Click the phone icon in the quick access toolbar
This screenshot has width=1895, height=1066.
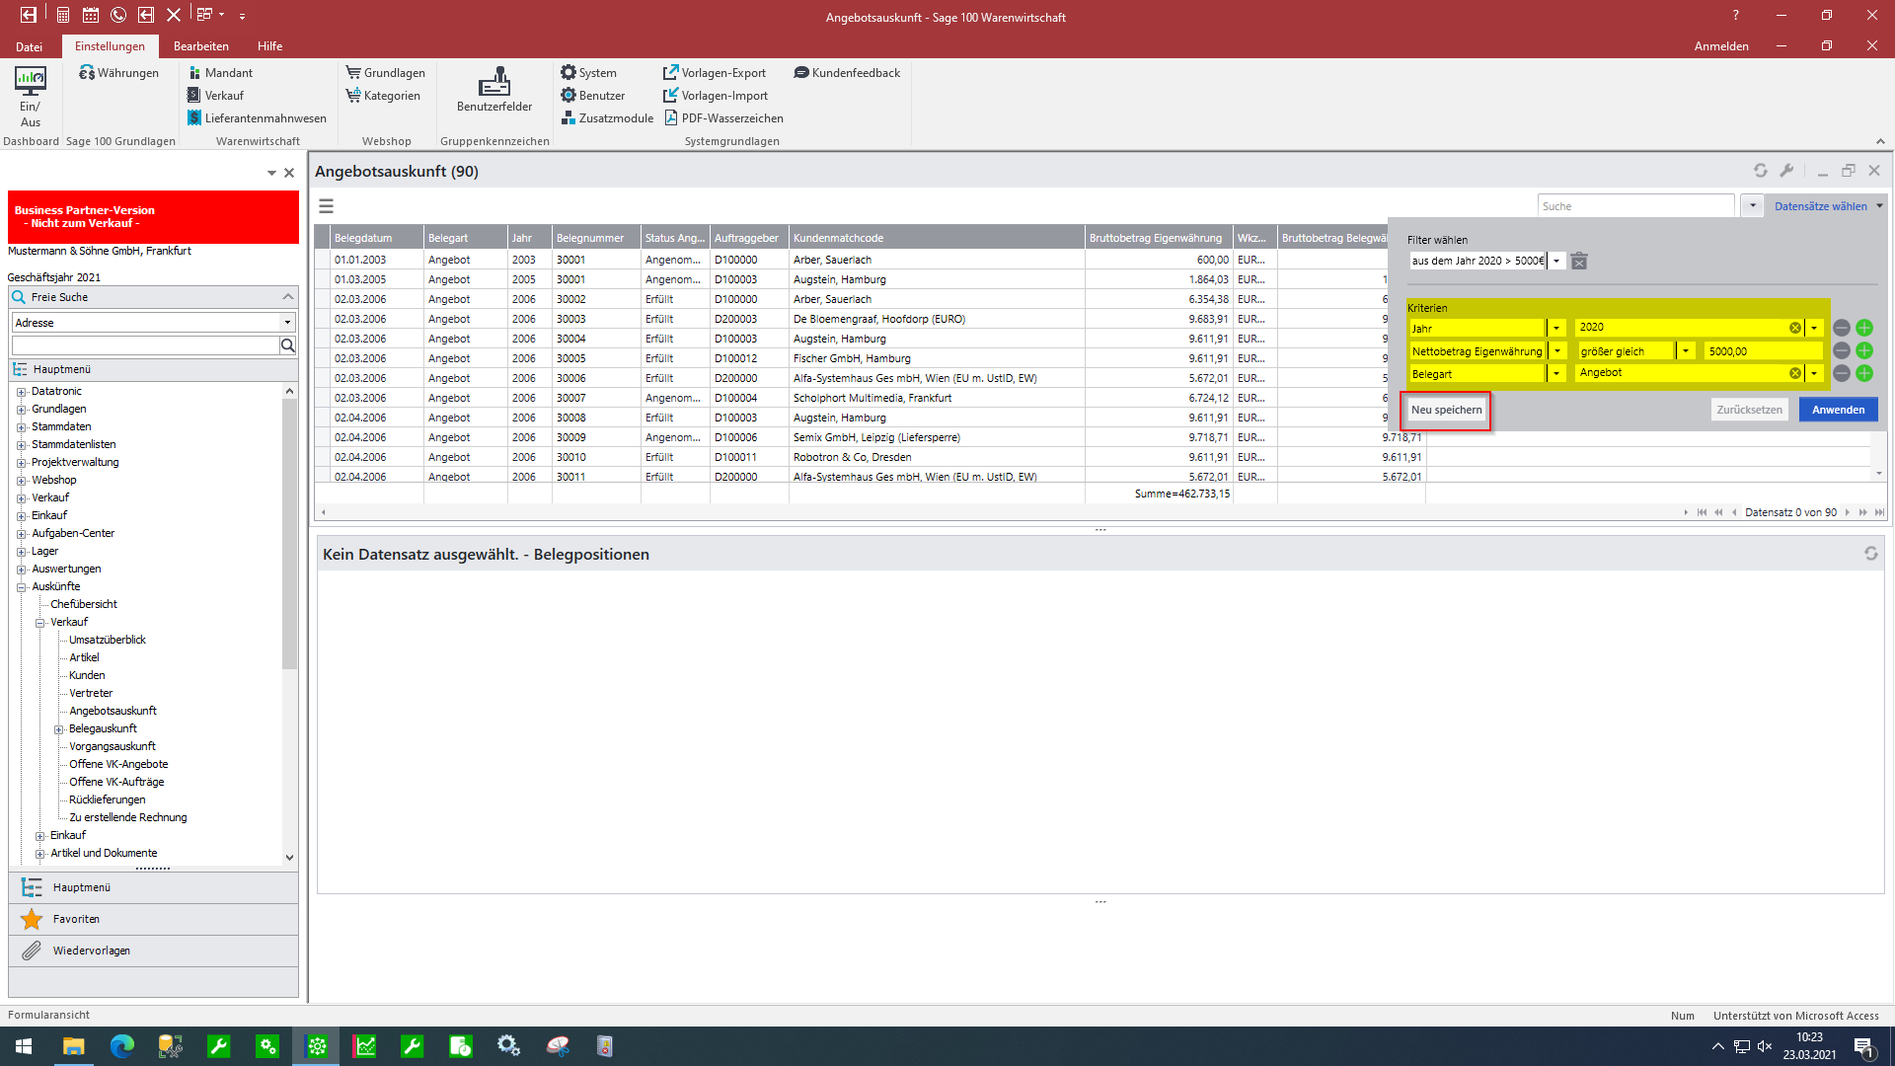tap(118, 15)
